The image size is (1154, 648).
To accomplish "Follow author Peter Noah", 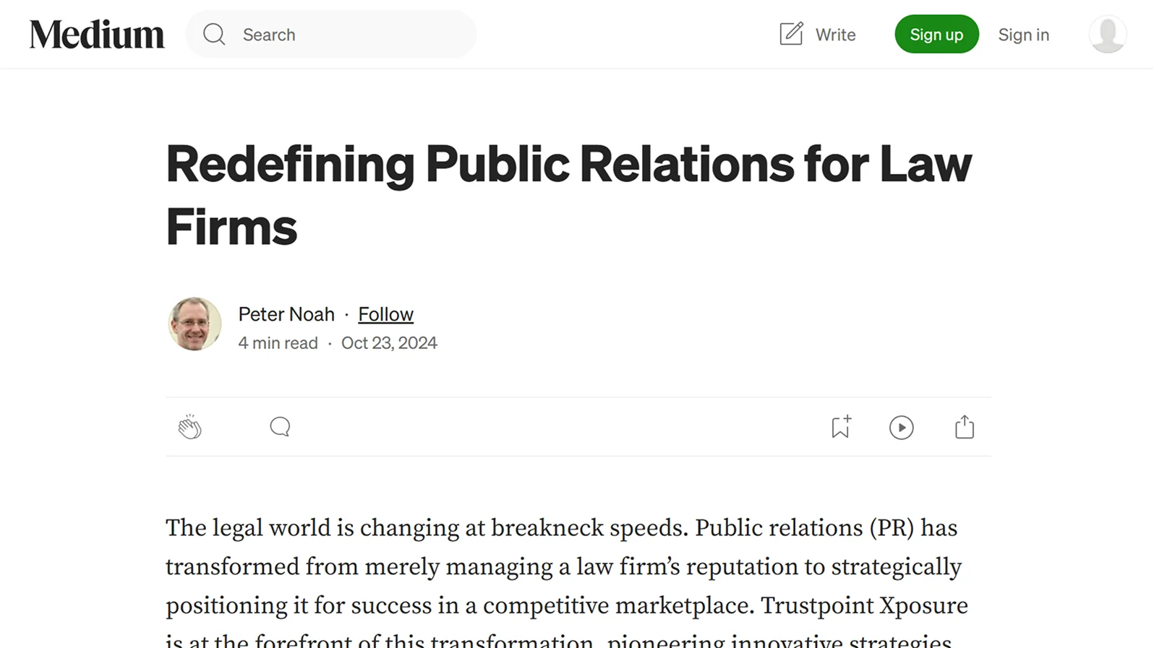I will tap(385, 314).
